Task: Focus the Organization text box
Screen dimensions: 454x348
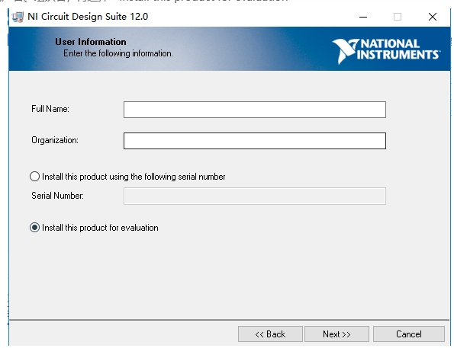Action: 255,141
